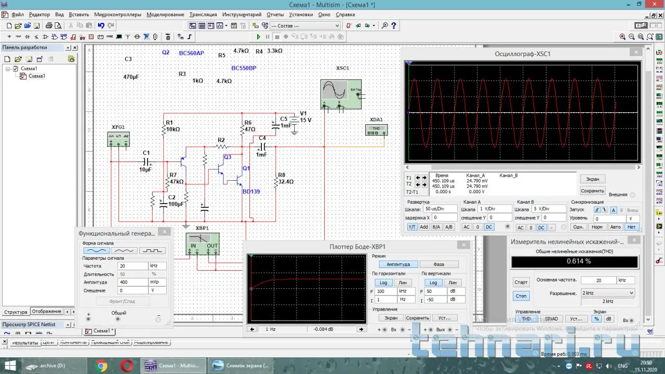Click the rising edge trigger icon

pyautogui.click(x=597, y=210)
